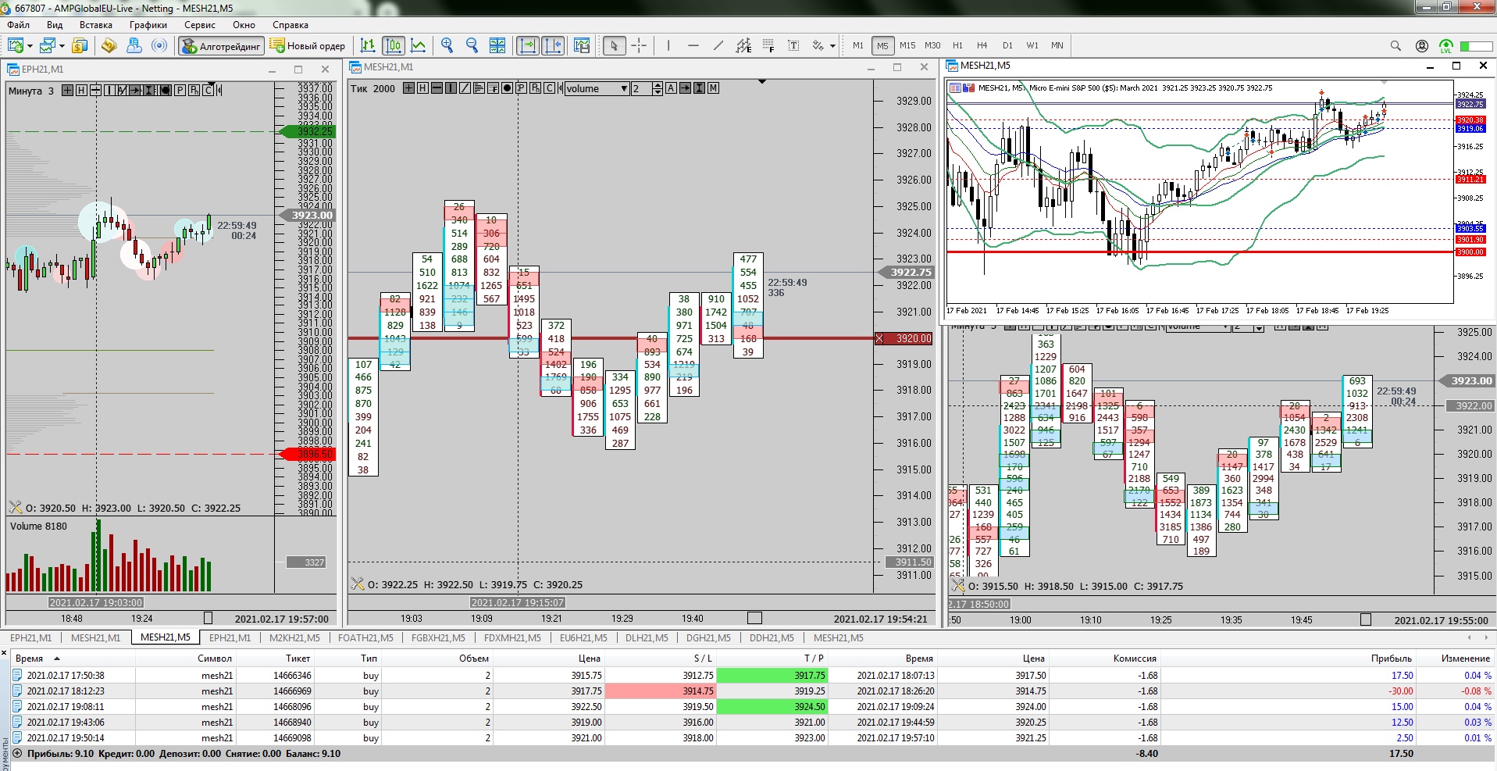Switch chart to candlestick style
This screenshot has width=1497, height=771.
coord(394,45)
